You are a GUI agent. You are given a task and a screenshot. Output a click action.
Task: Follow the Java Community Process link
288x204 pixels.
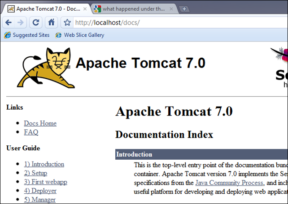pos(229,183)
